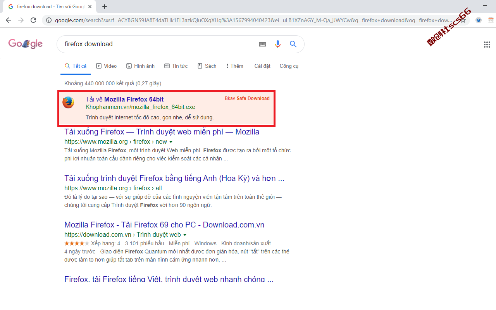The width and height of the screenshot is (496, 310).
Task: Click the browser forward arrow
Action: pos(21,20)
